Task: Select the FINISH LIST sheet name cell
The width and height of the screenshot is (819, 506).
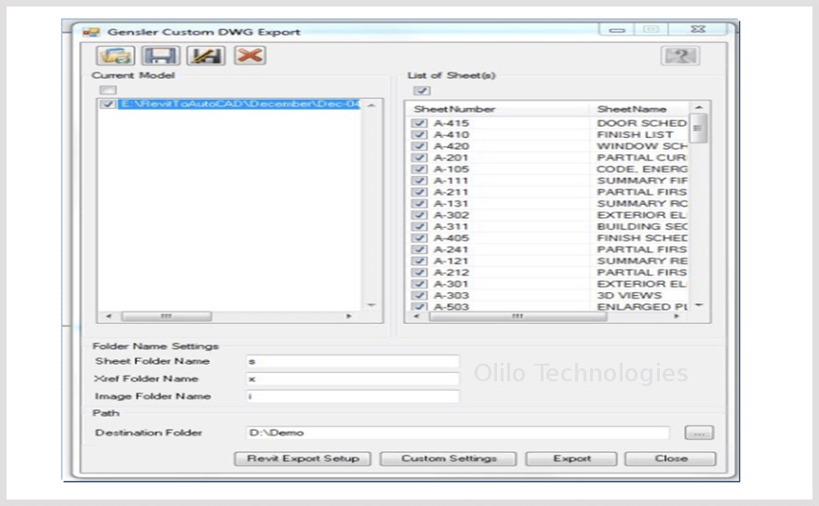Action: pyautogui.click(x=634, y=135)
